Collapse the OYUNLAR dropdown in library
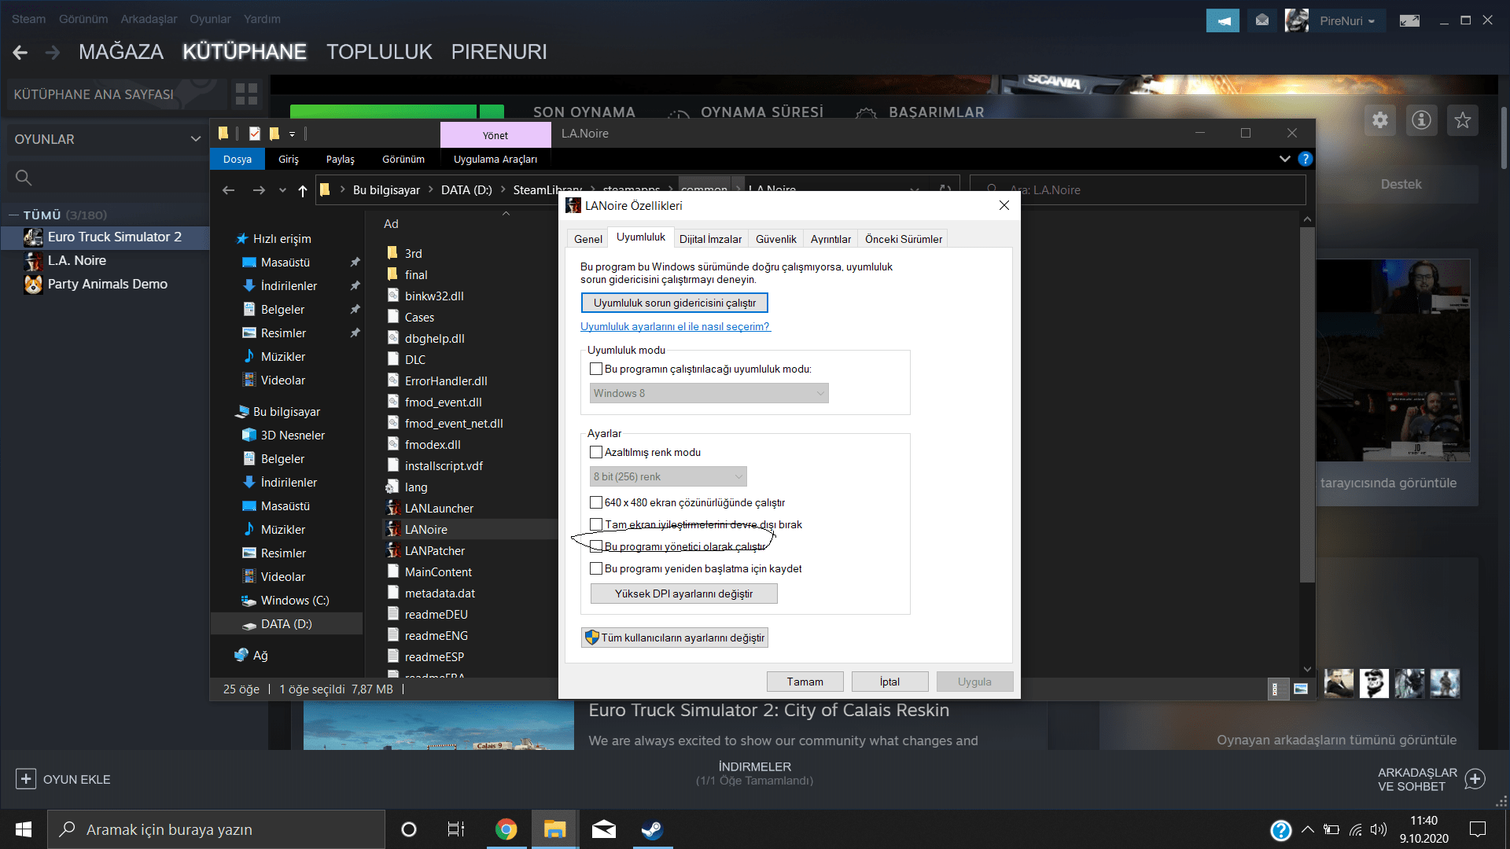 point(195,139)
